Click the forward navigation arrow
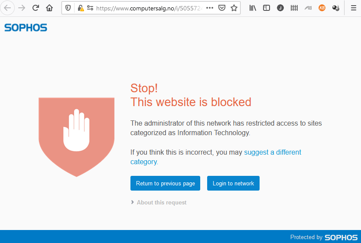 click(x=22, y=8)
